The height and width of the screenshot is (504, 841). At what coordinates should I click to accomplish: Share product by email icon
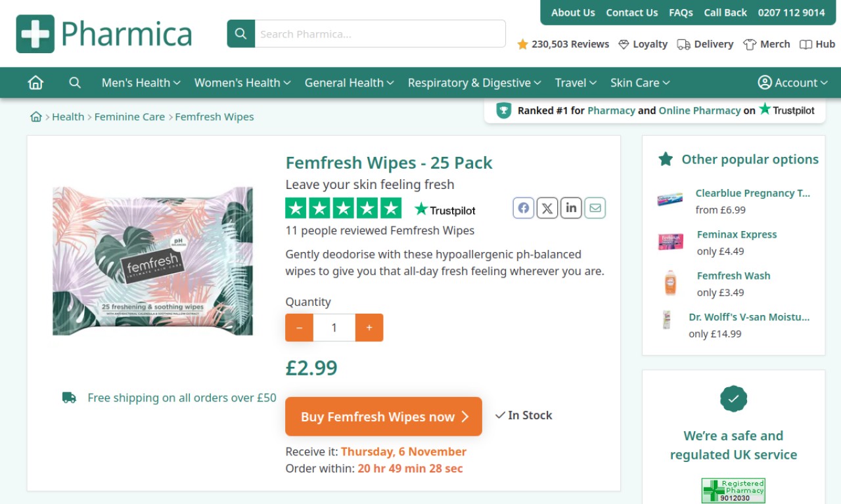click(595, 208)
